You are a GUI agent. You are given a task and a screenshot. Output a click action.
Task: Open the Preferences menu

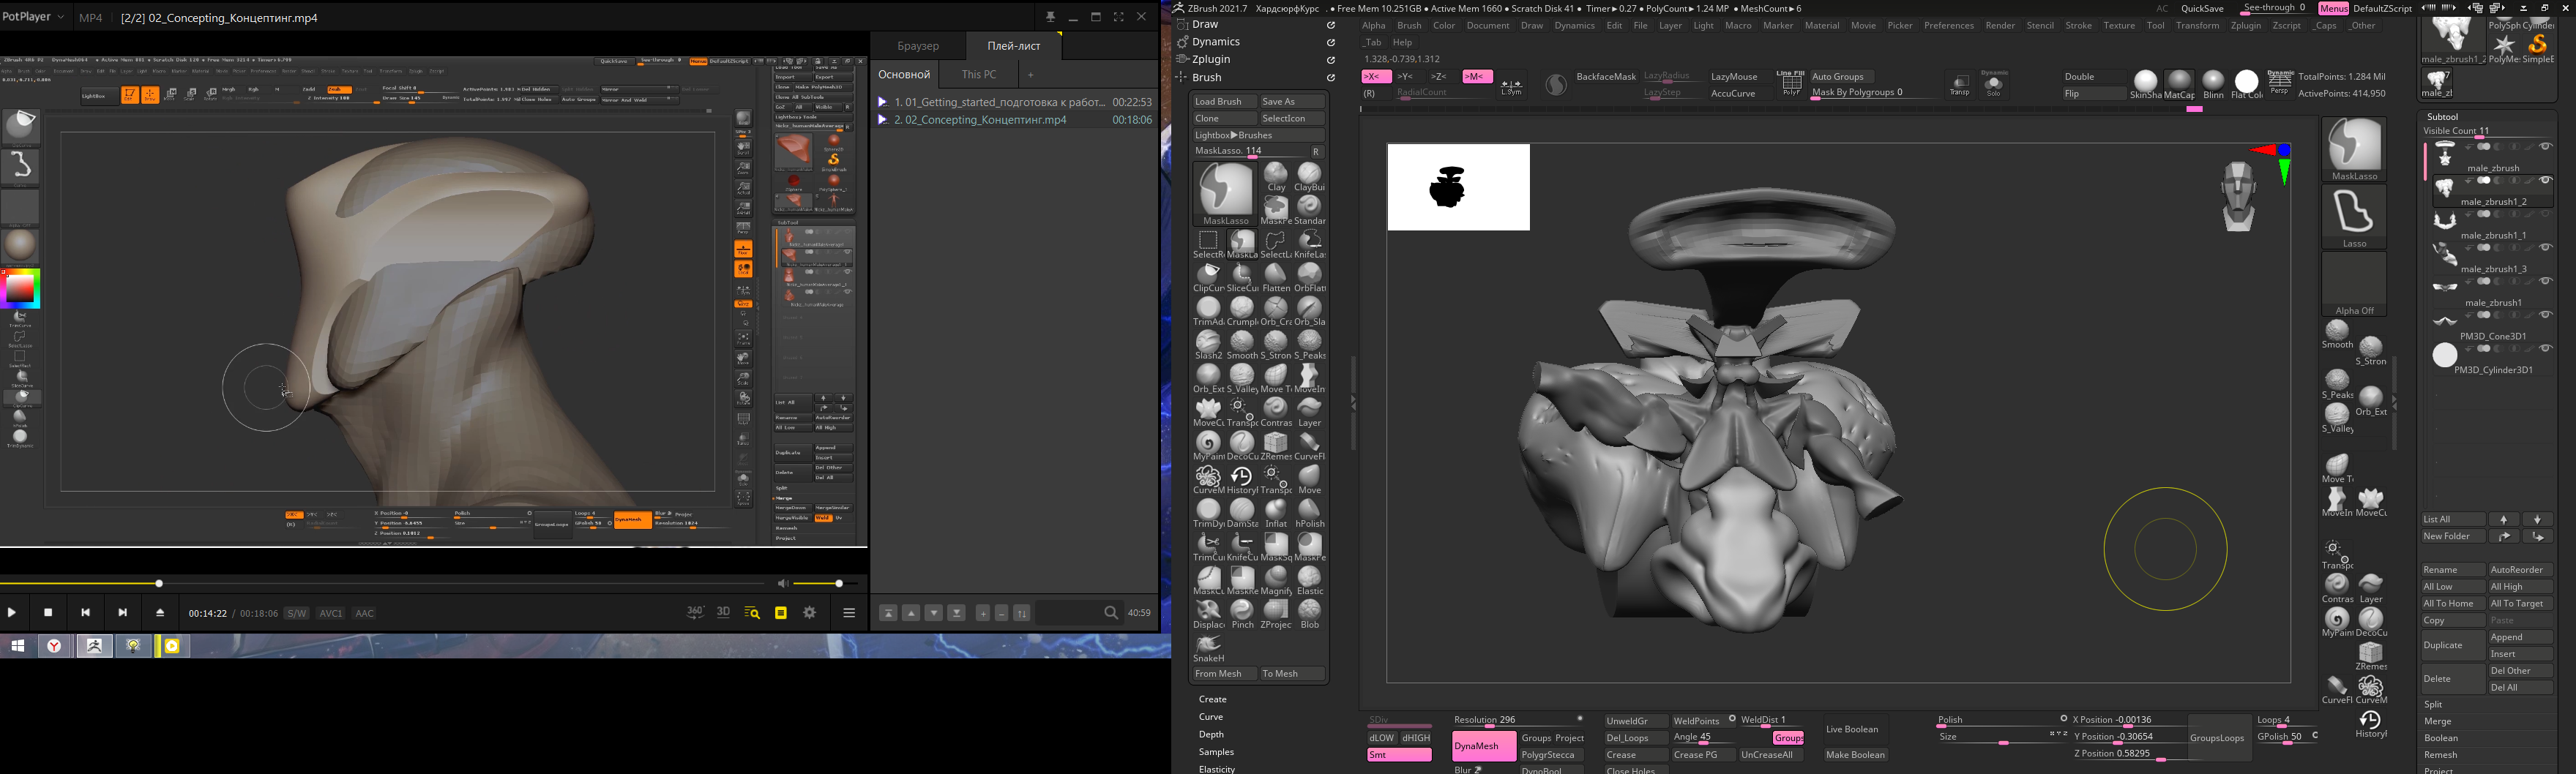pos(1949,26)
